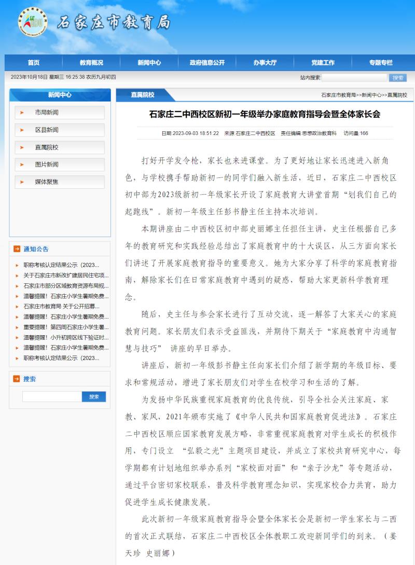Click the arrow icon beside 市局新闻
This screenshot has height=565, width=415.
click(x=22, y=113)
